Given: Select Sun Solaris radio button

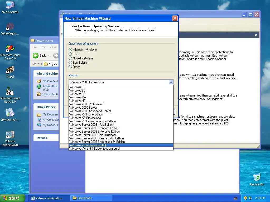Looking at the screenshot, I should point(70,63).
